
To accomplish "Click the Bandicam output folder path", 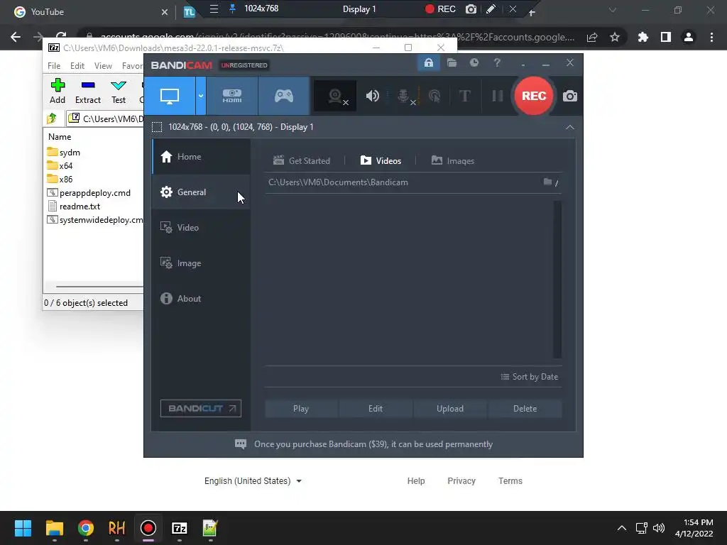I will point(338,182).
